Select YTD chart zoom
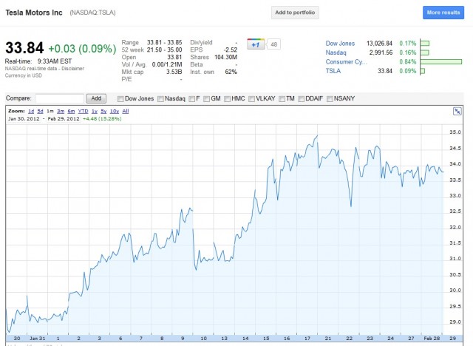The image size is (473, 346). pos(83,111)
